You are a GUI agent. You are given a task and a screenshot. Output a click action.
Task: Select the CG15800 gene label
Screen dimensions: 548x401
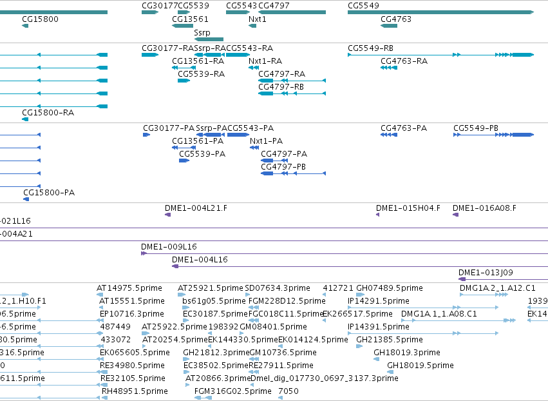(40, 19)
